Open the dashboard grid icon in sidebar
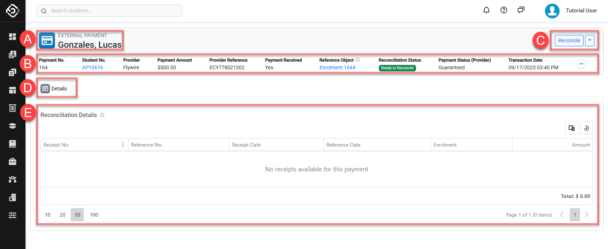 (12, 36)
